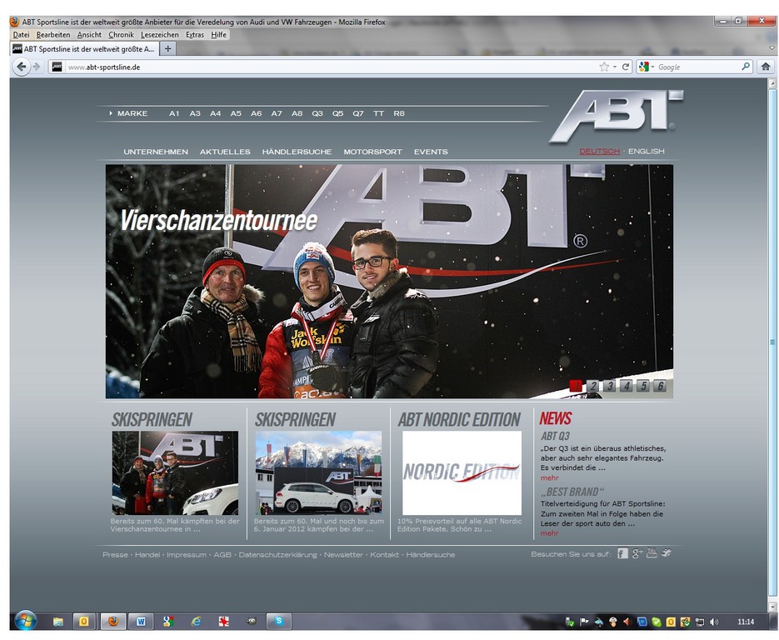Bookmark the page using the star icon
Image resolution: width=779 pixels, height=640 pixels.
(604, 67)
